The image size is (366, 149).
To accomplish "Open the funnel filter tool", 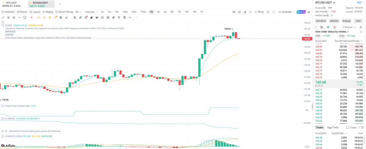I will [119, 17].
